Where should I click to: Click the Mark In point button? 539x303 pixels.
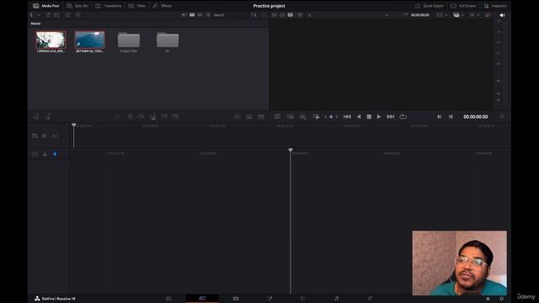pyautogui.click(x=440, y=117)
